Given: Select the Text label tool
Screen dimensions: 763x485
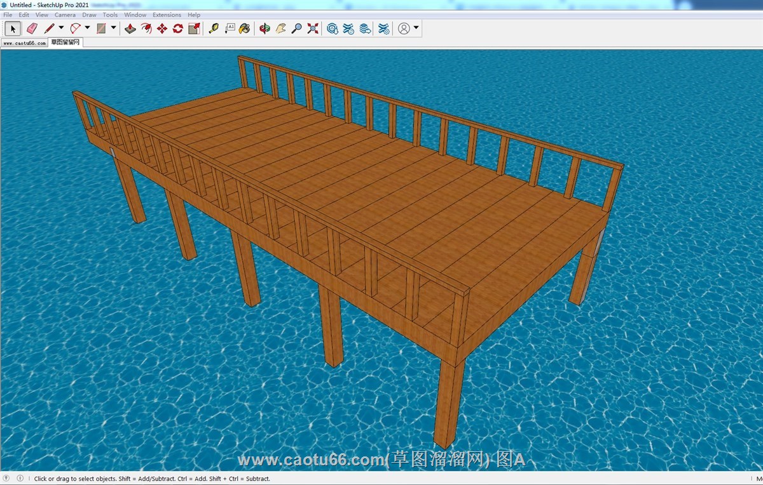Looking at the screenshot, I should (230, 29).
